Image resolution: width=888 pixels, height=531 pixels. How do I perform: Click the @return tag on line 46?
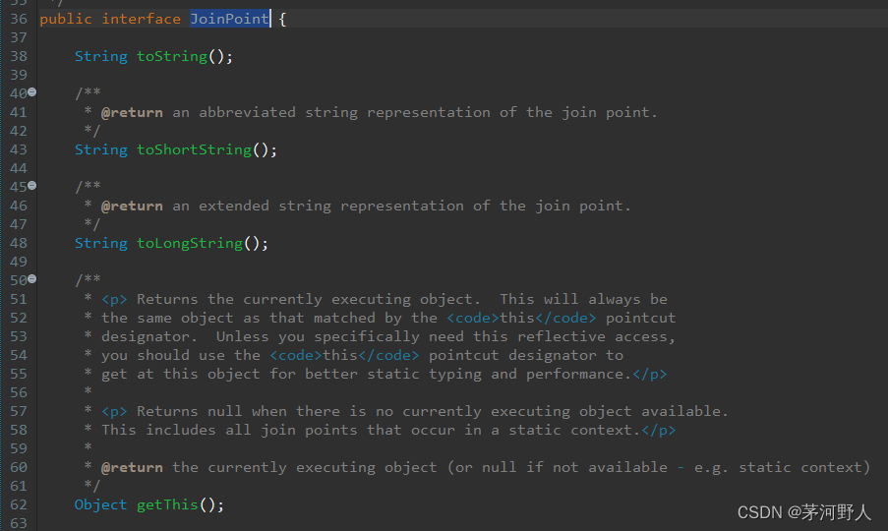click(132, 206)
